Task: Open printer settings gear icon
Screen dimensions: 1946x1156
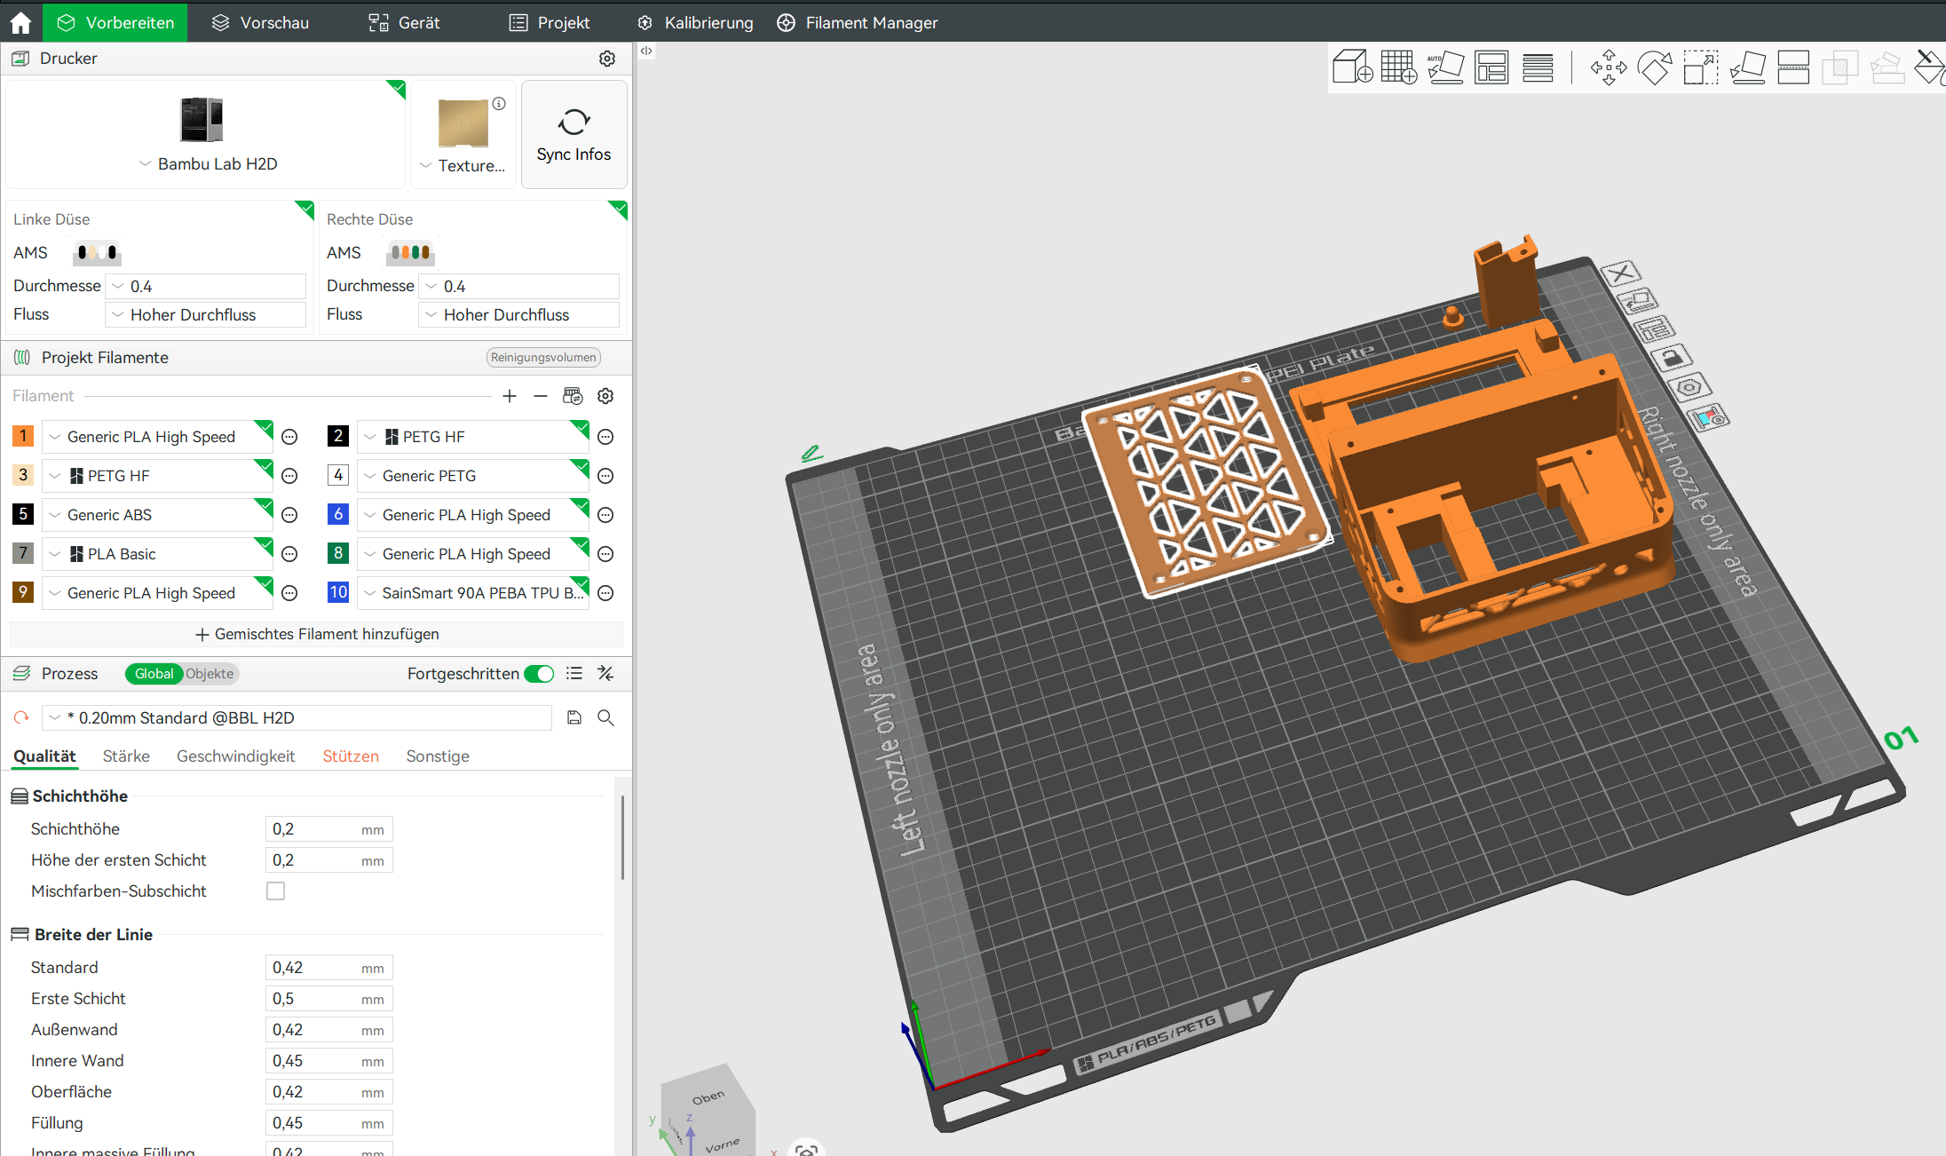Action: click(x=607, y=59)
